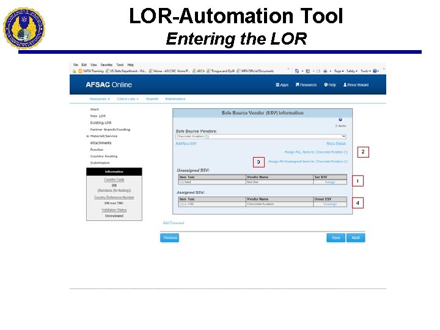The height and width of the screenshot is (330, 440).
Task: Click the Unset SSV column header
Action: click(x=330, y=199)
